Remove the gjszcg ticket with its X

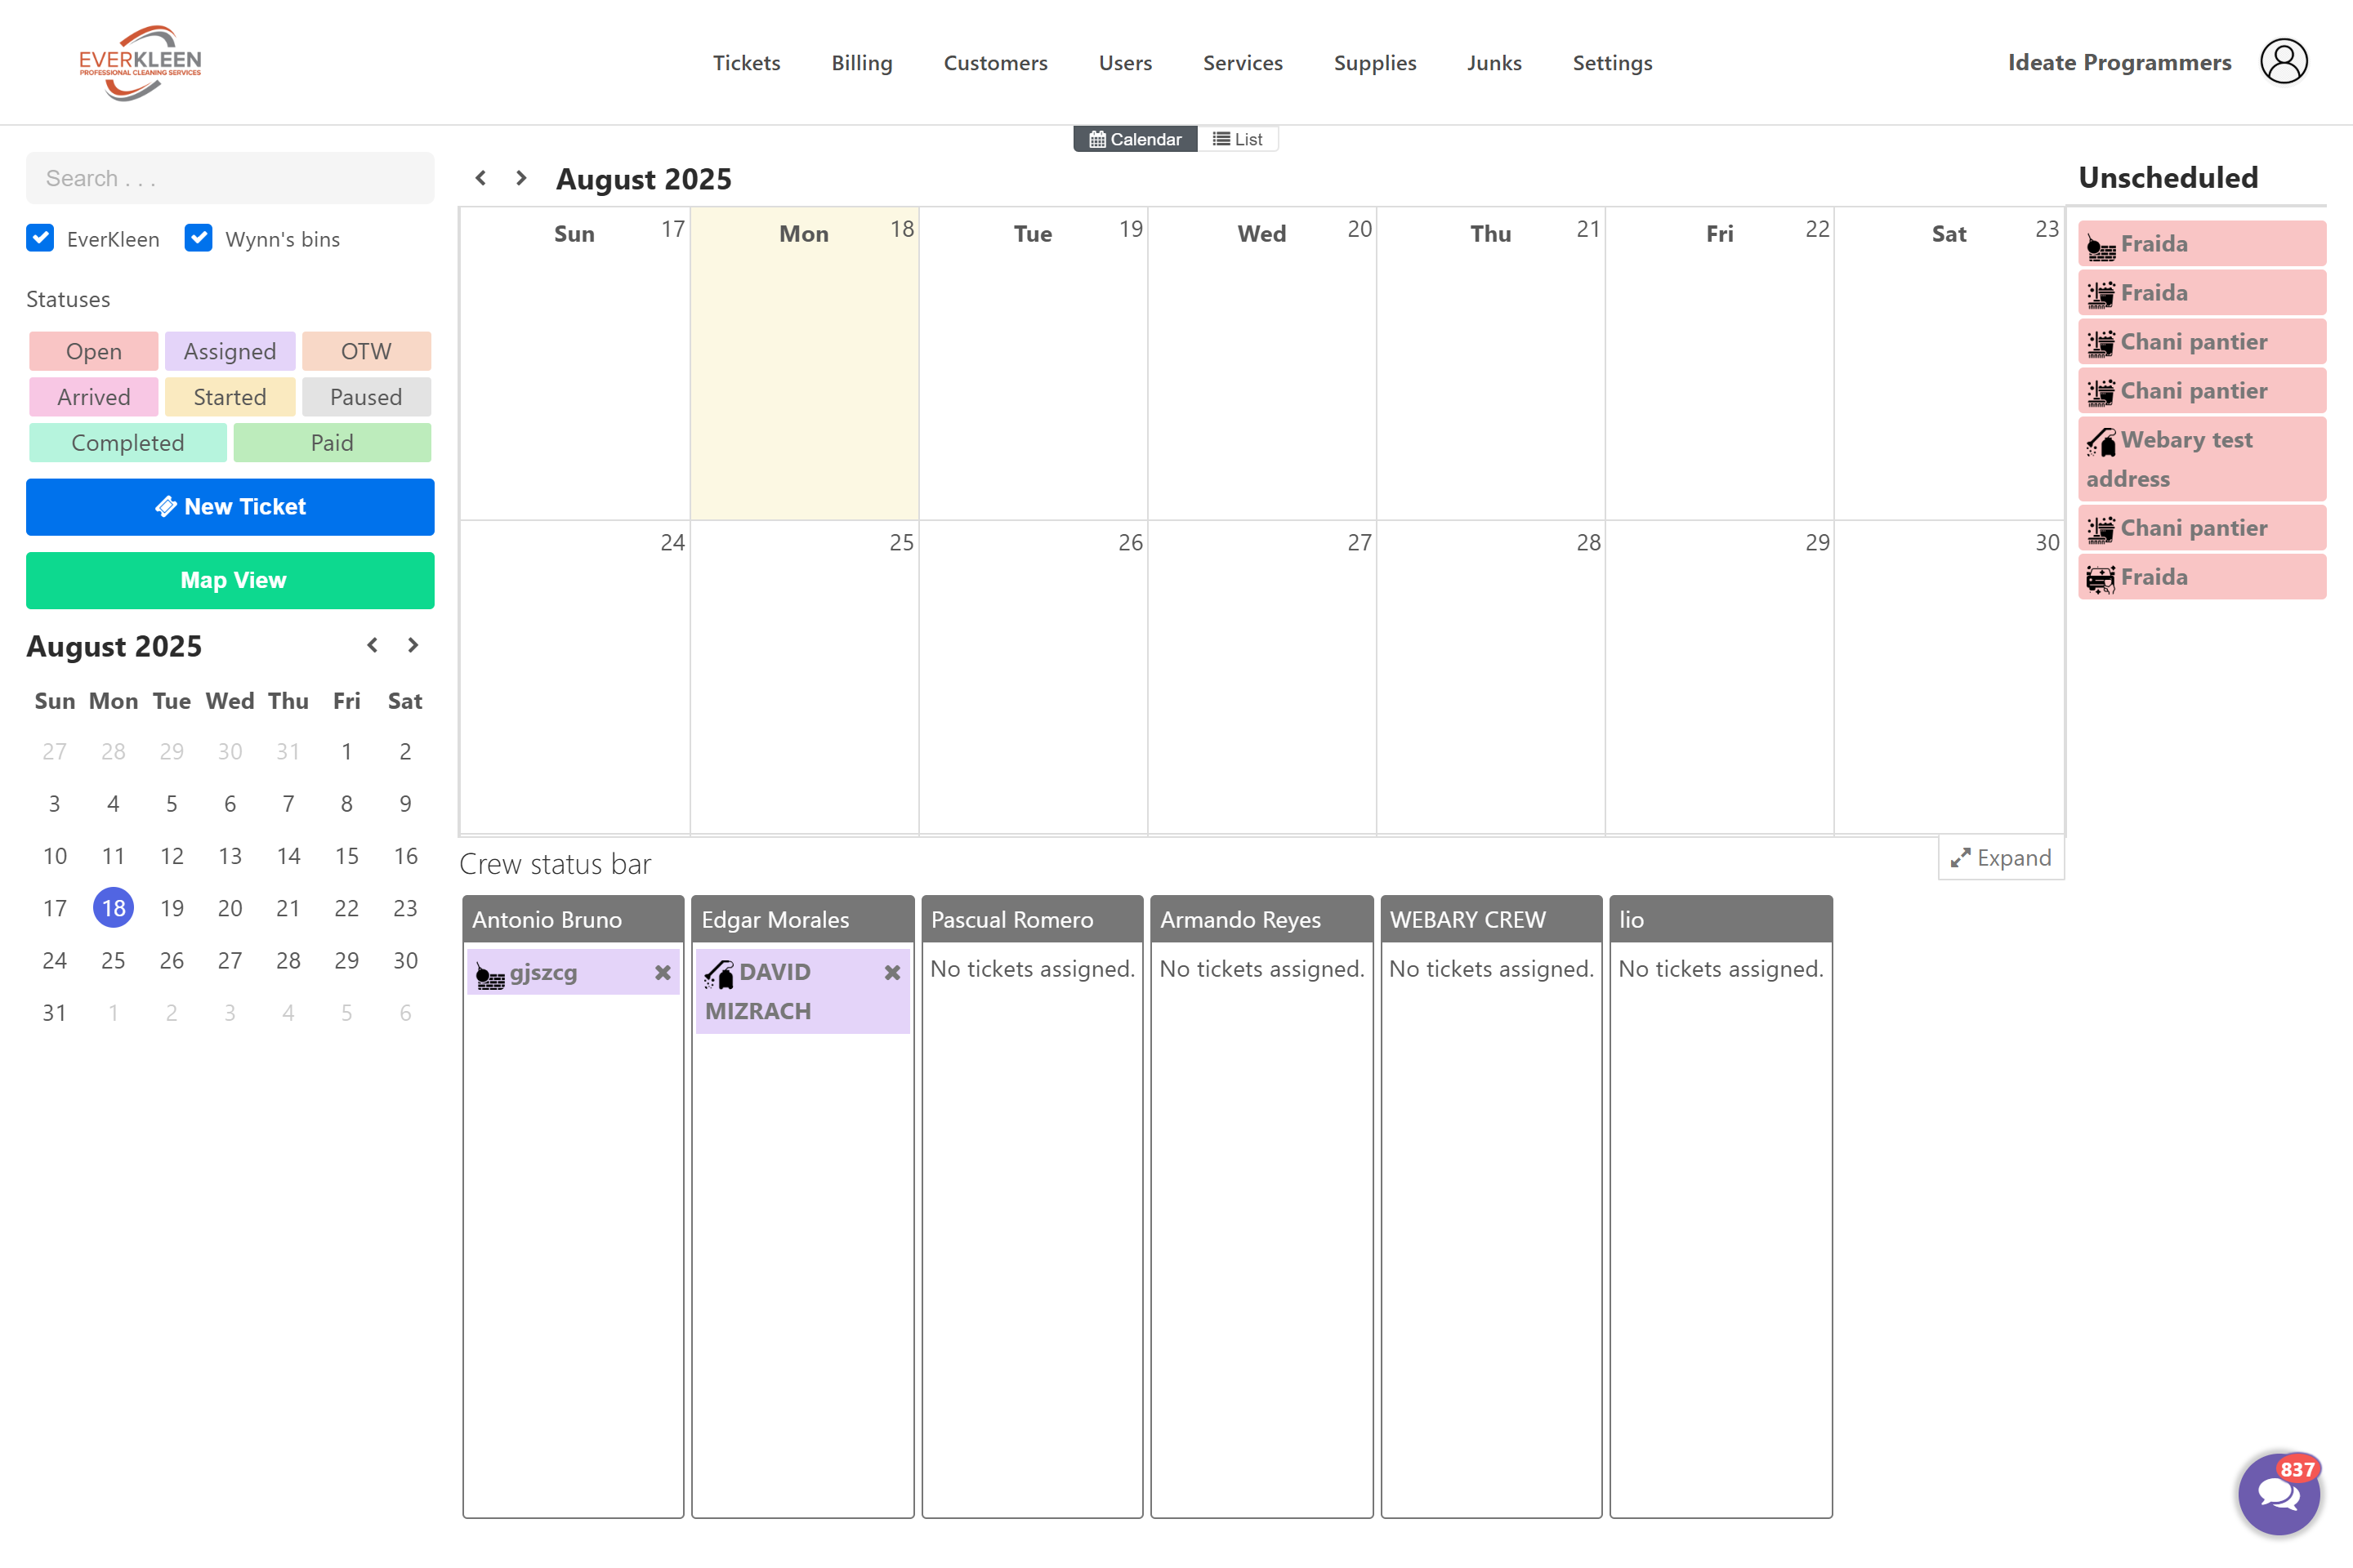pos(663,972)
